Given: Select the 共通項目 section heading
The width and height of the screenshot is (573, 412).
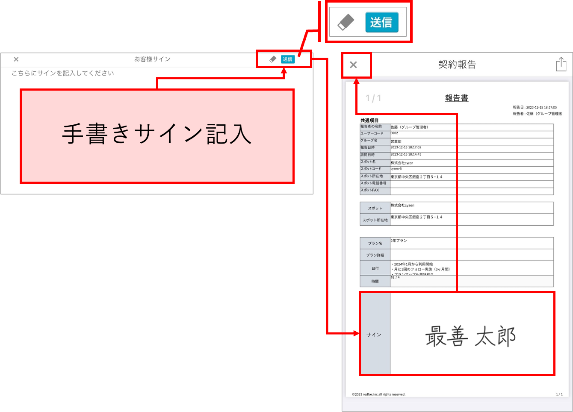Looking at the screenshot, I should [x=369, y=121].
